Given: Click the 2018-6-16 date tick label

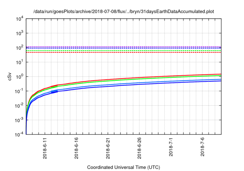Looking at the screenshot, I should click(x=76, y=148).
